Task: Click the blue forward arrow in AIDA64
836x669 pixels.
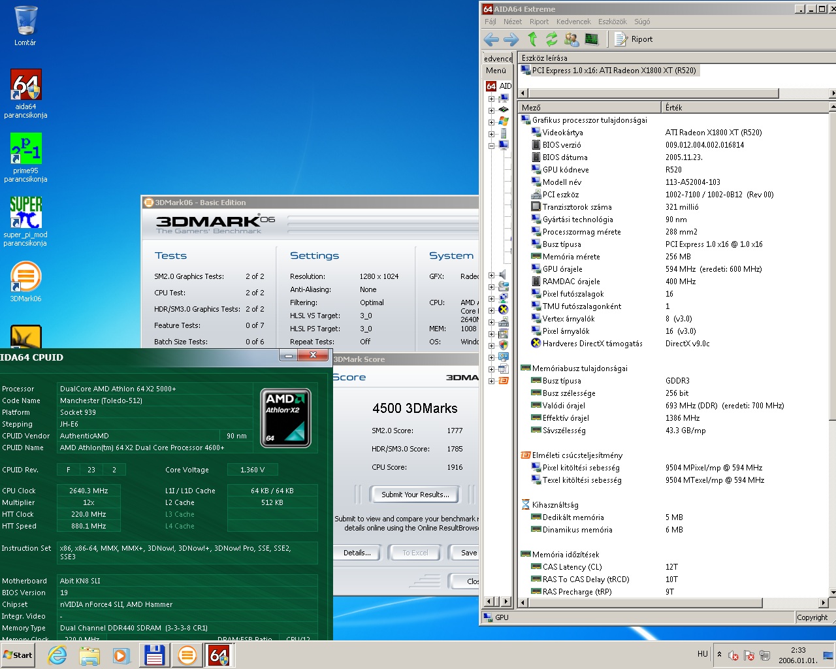Action: click(x=511, y=39)
